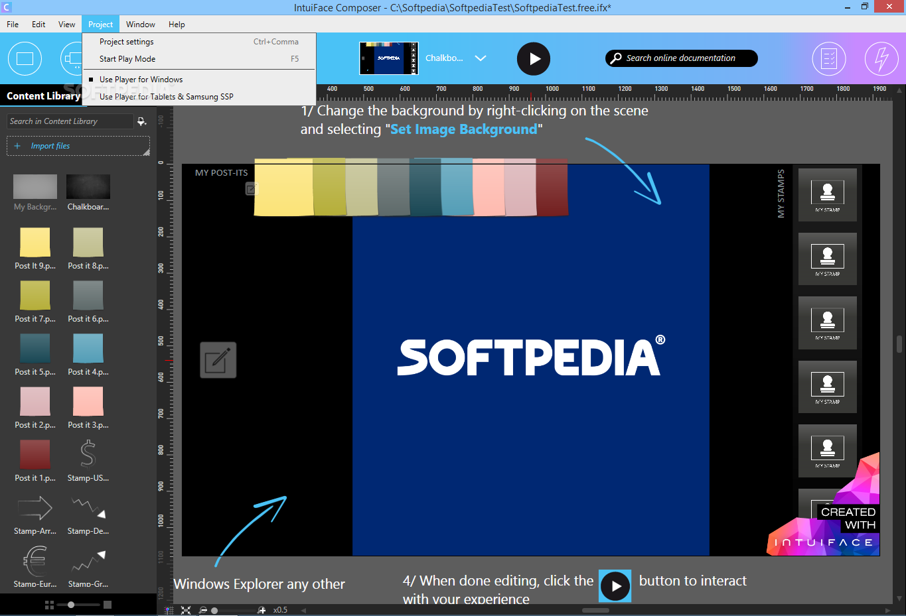
Task: Open the Window menu
Action: coord(141,25)
